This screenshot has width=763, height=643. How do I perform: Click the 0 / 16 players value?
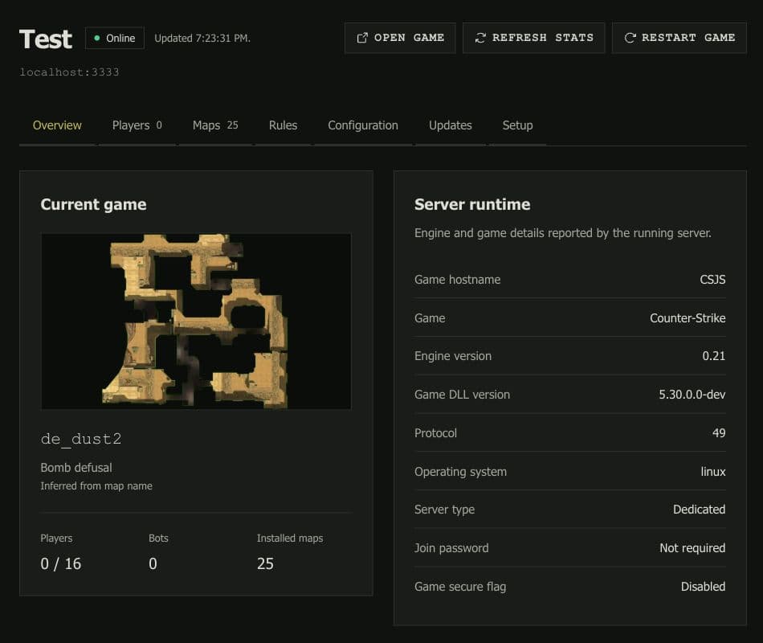[x=61, y=563]
